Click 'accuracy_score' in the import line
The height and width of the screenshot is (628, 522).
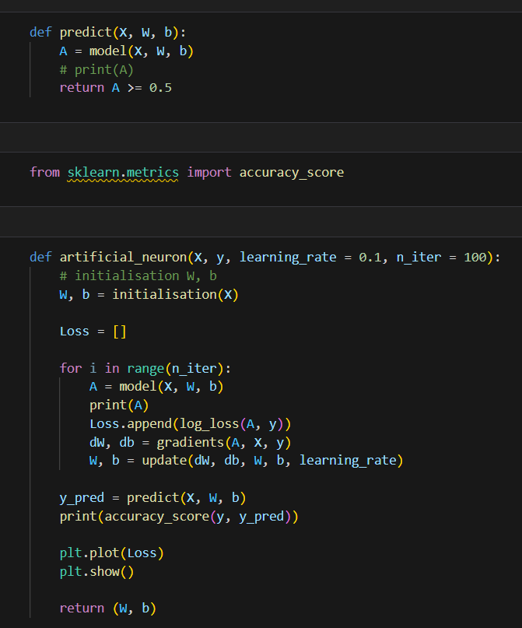click(292, 173)
